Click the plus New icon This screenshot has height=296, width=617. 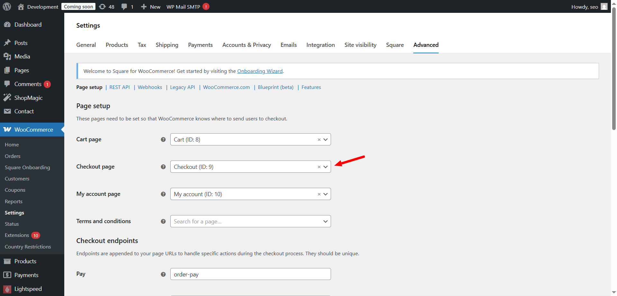pos(144,7)
